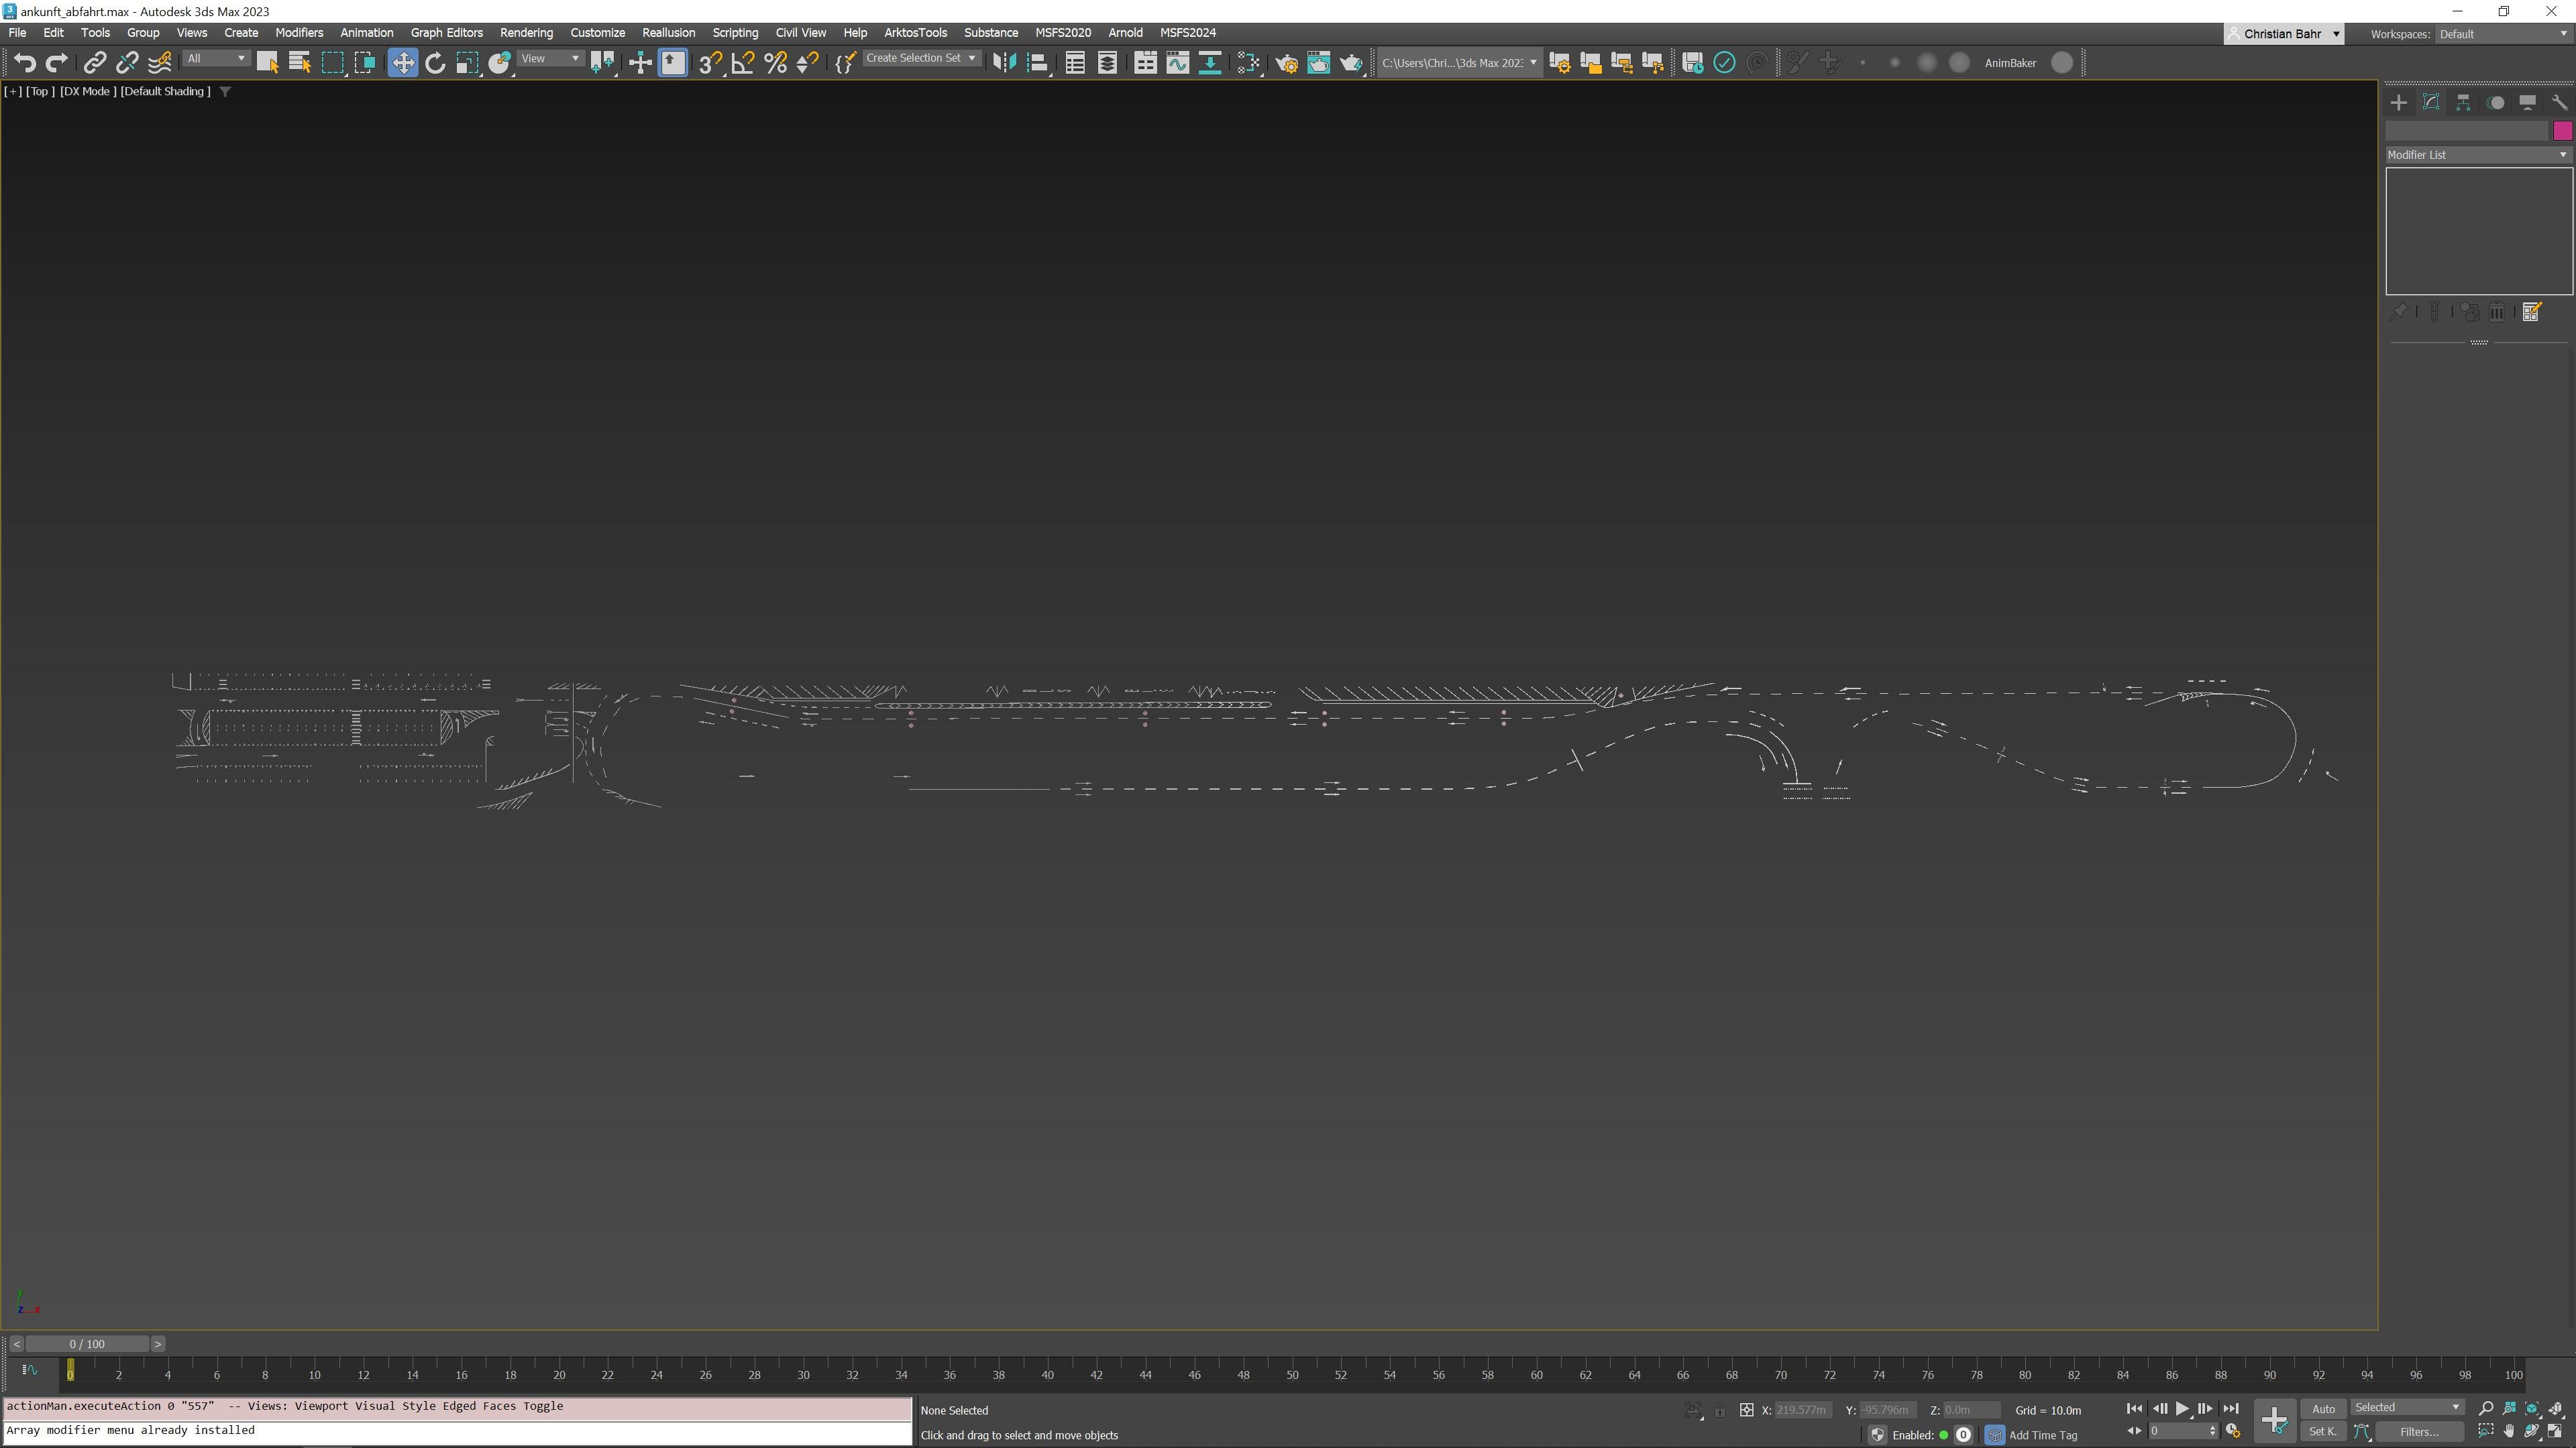Viewport: 2576px width, 1448px height.
Task: Click the pink object color swatch
Action: pos(2562,131)
